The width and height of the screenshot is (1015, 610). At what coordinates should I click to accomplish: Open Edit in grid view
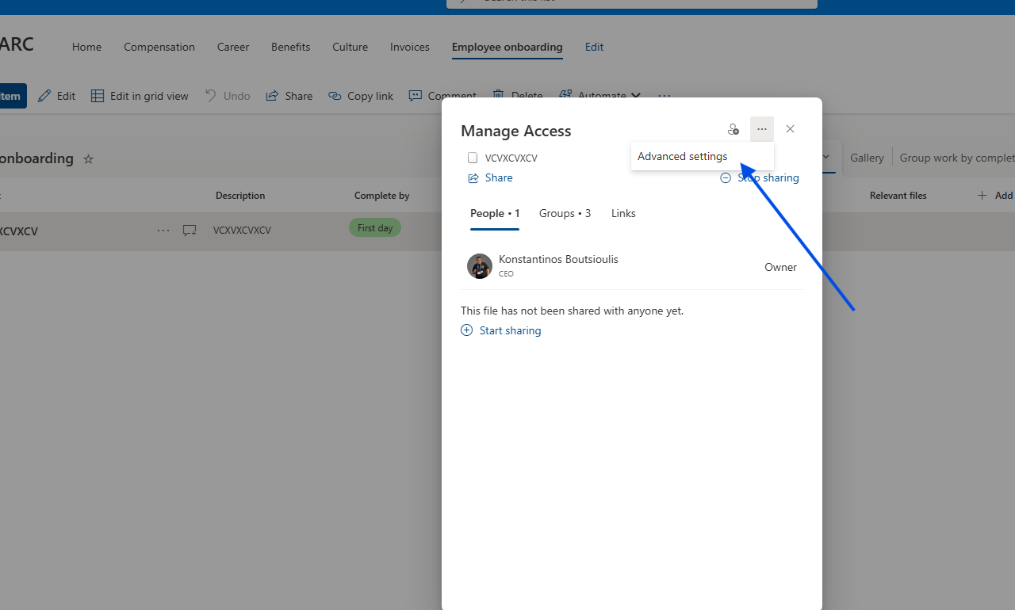140,96
